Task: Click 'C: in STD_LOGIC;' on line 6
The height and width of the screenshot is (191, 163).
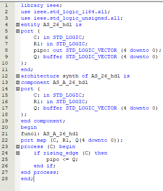Action: (x=59, y=38)
